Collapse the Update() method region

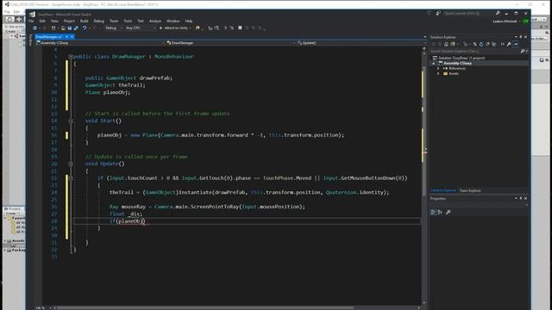click(x=71, y=164)
